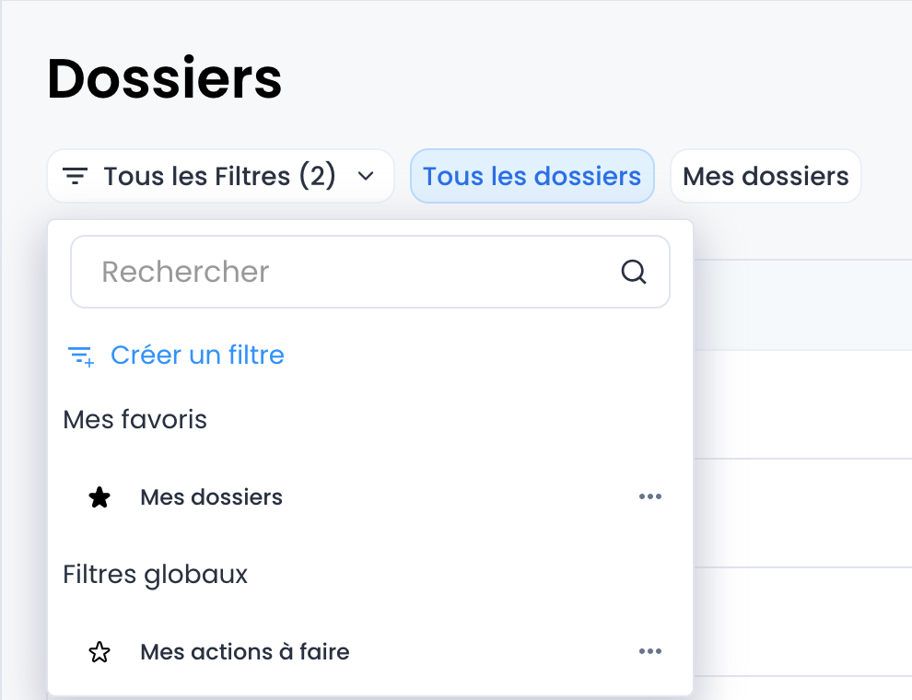The image size is (912, 700).
Task: Open the Créer un filtre link
Action: [197, 355]
